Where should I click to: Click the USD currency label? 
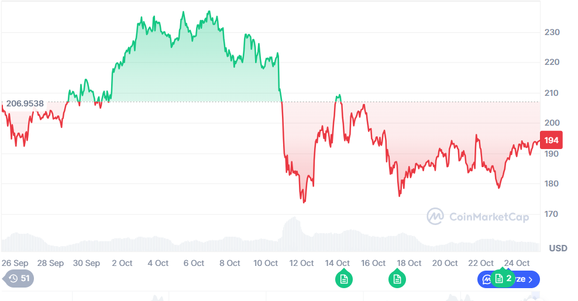click(558, 248)
